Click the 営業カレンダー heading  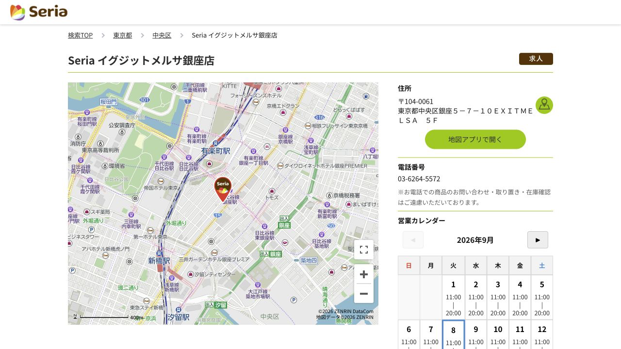point(422,221)
